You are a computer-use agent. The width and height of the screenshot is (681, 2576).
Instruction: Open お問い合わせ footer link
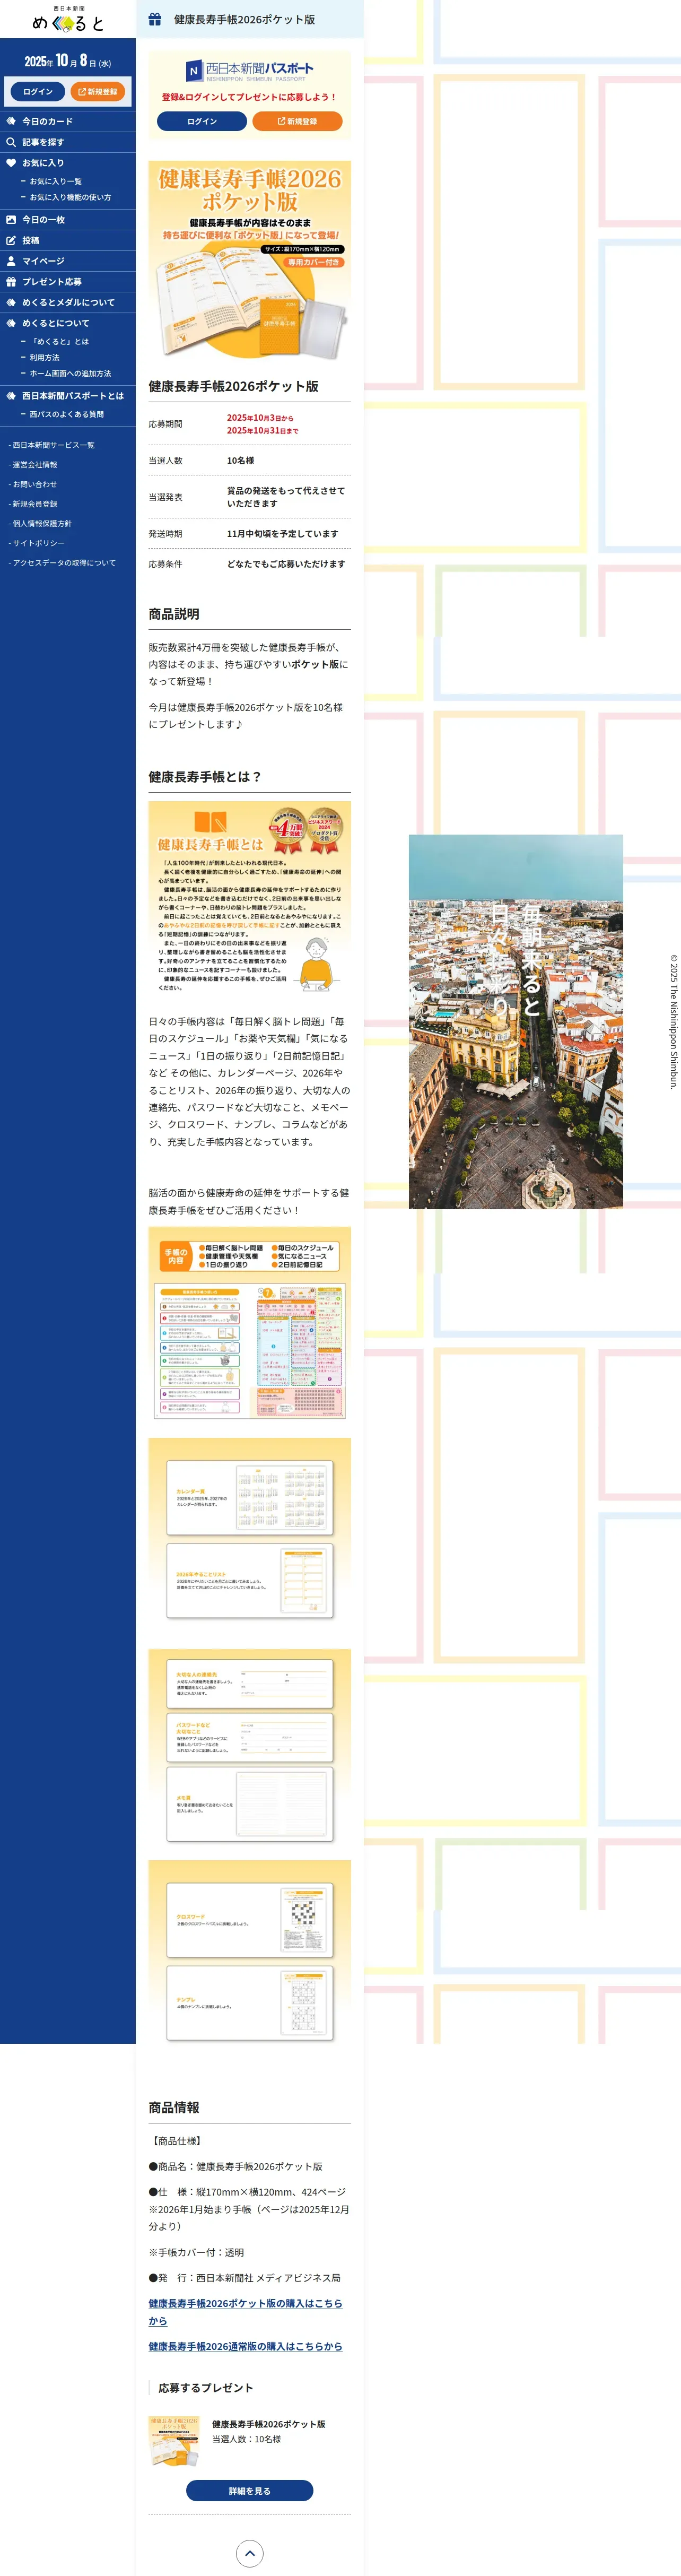[34, 484]
